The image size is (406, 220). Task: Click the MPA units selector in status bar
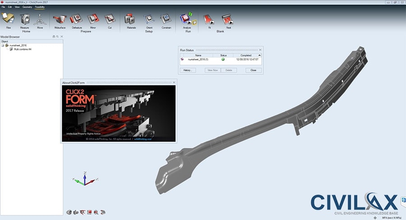click(x=392, y=218)
